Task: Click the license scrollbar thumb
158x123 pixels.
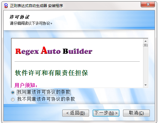Action: tap(146, 45)
